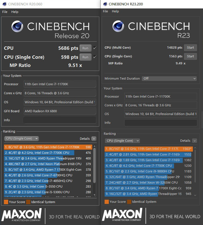Viewport: 203px width, 225px height.
Task: Click the brown Identical System swatch in R23
Action: pyautogui.click(x=129, y=202)
